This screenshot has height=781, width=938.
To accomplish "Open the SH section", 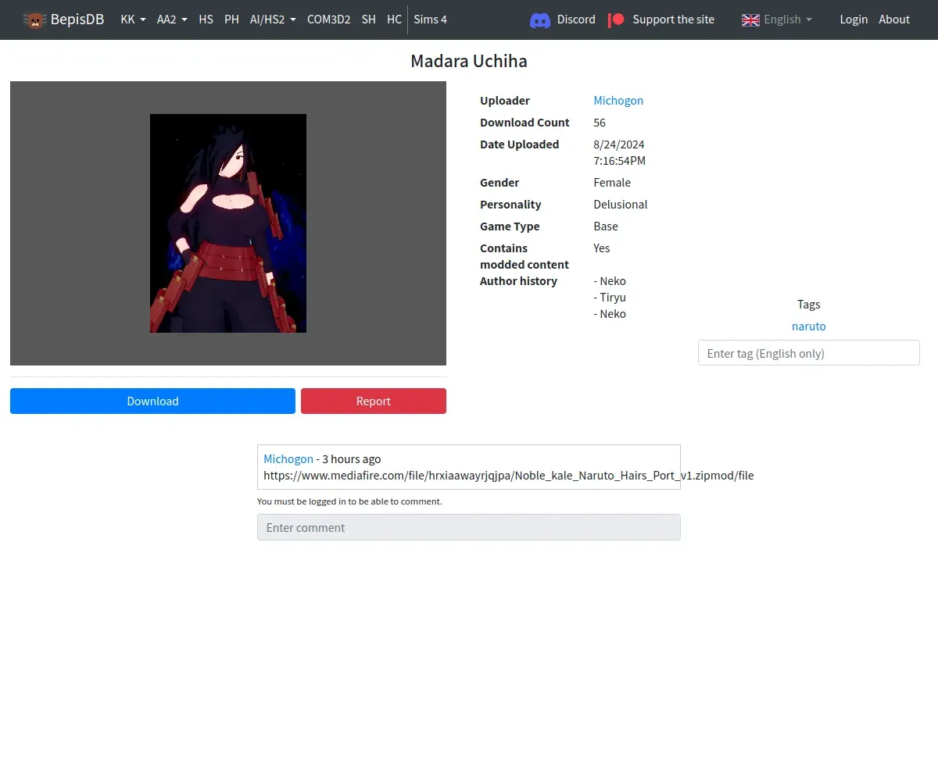I will point(368,20).
